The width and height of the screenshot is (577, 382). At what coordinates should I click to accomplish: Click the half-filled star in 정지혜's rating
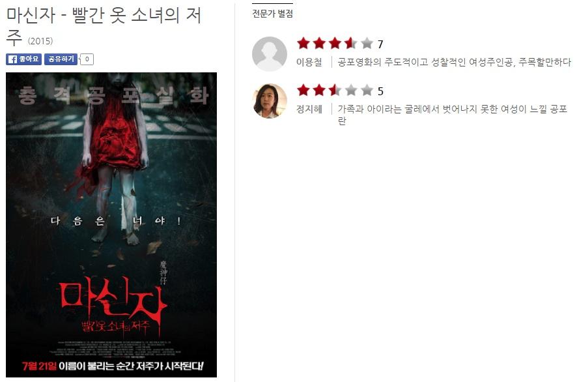point(335,90)
